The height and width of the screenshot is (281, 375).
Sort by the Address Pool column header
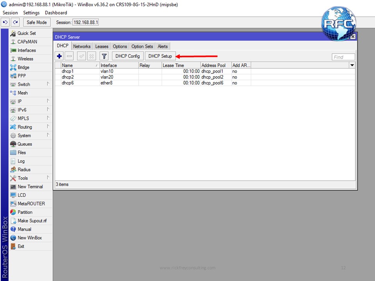(x=216, y=65)
